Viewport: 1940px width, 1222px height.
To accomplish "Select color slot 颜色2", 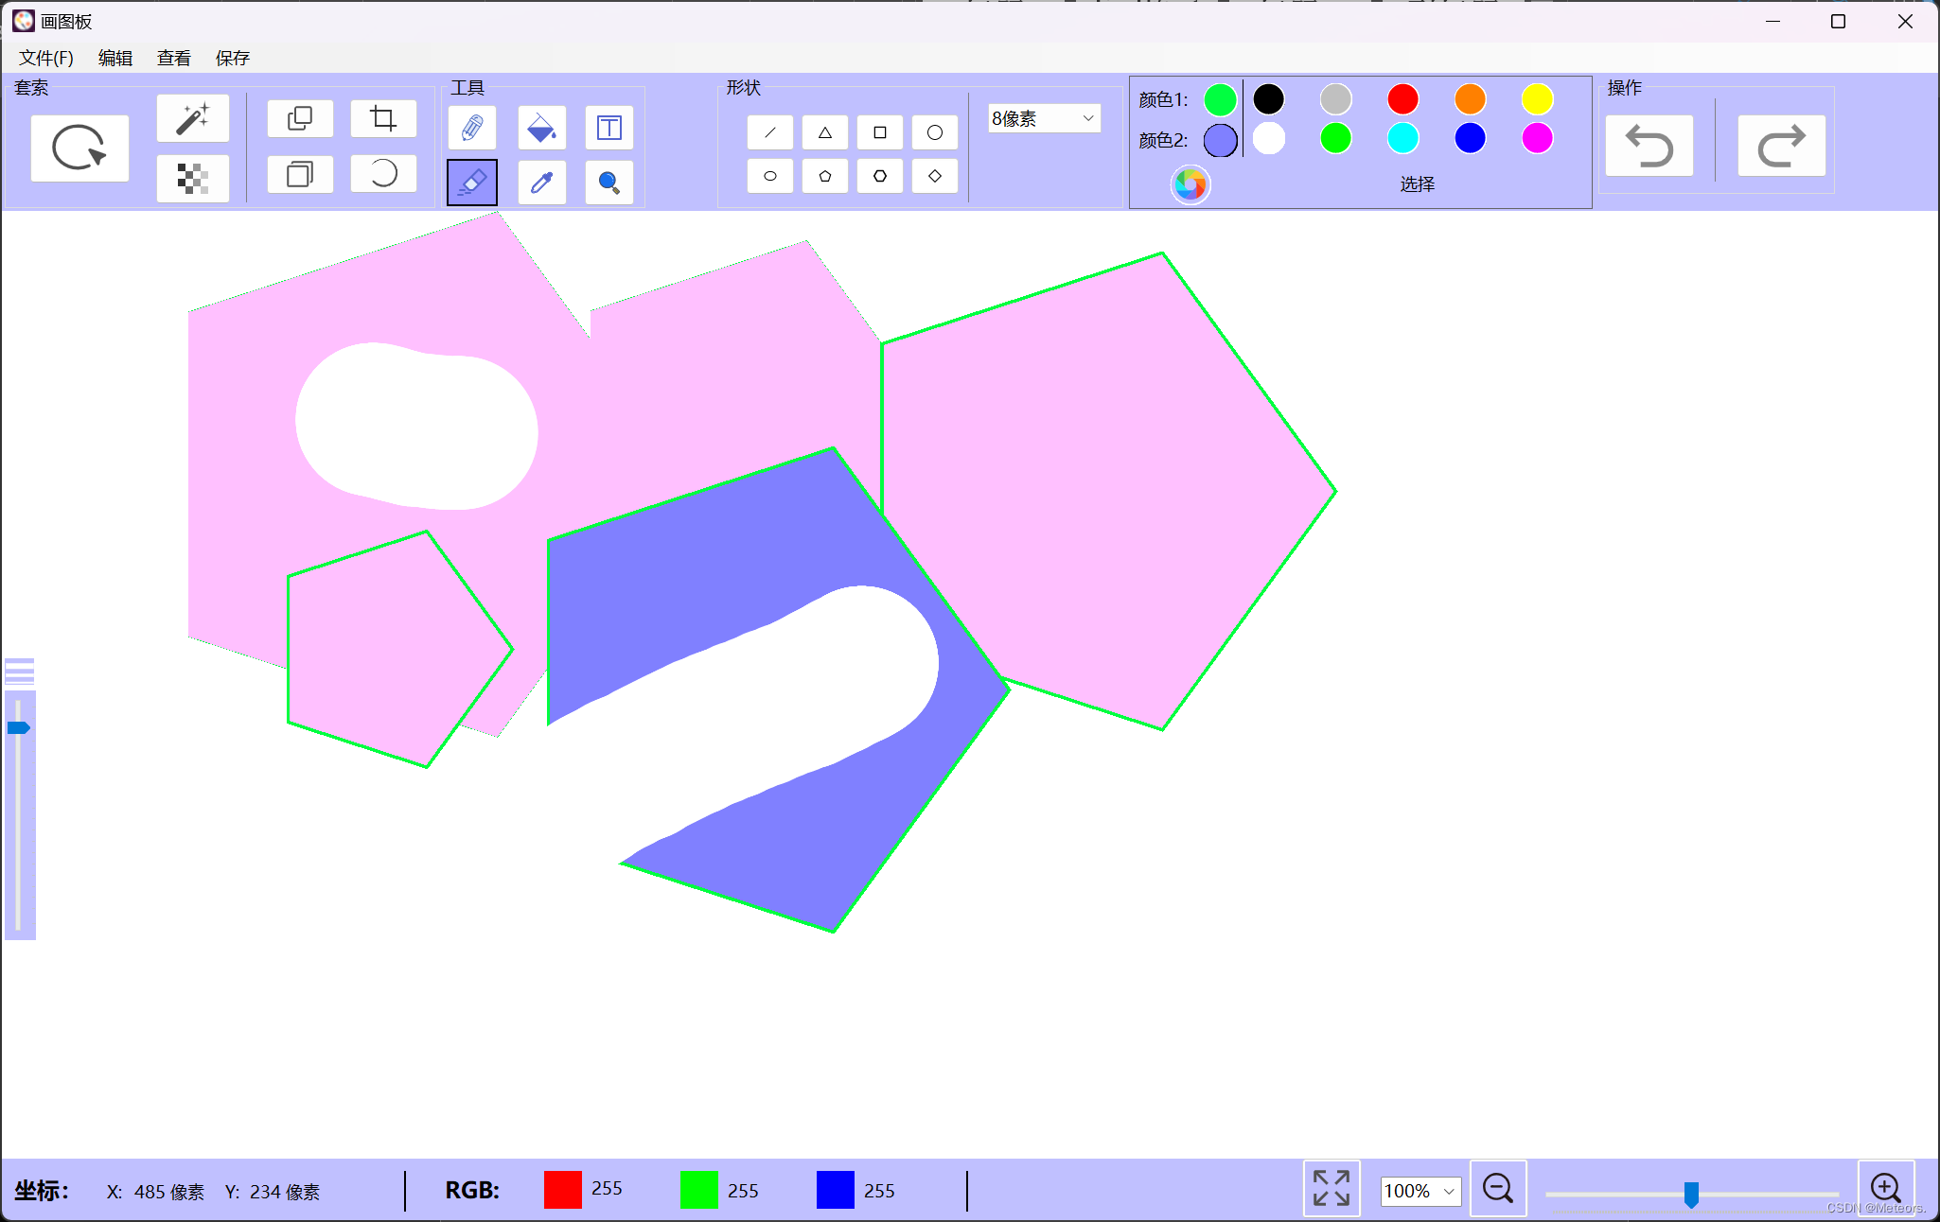I will click(1220, 141).
